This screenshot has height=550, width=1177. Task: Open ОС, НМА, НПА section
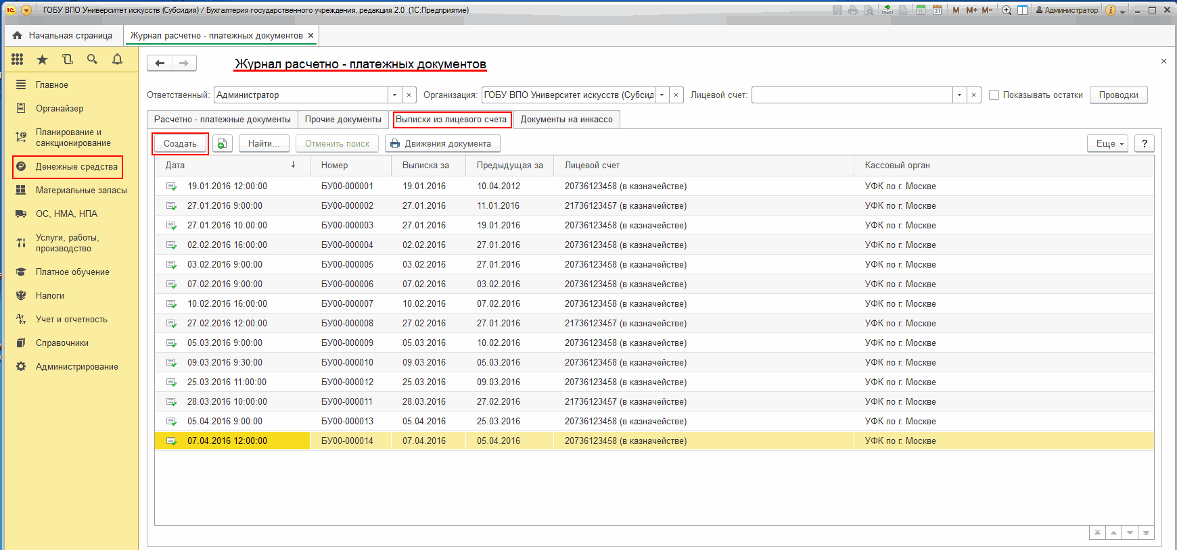point(66,214)
